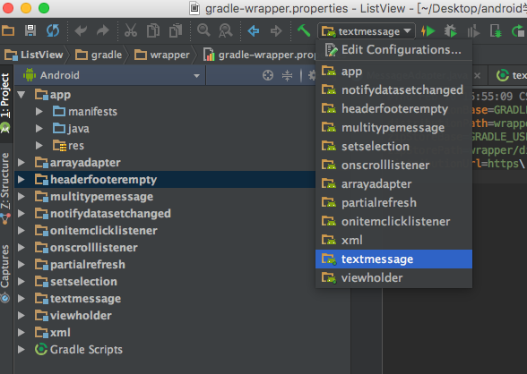The image size is (527, 374).
Task: Open project folder icon in toolbar
Action: coord(8,30)
